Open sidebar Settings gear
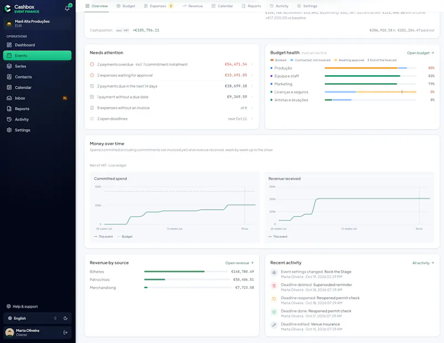This screenshot has height=343, width=444. pos(37,130)
